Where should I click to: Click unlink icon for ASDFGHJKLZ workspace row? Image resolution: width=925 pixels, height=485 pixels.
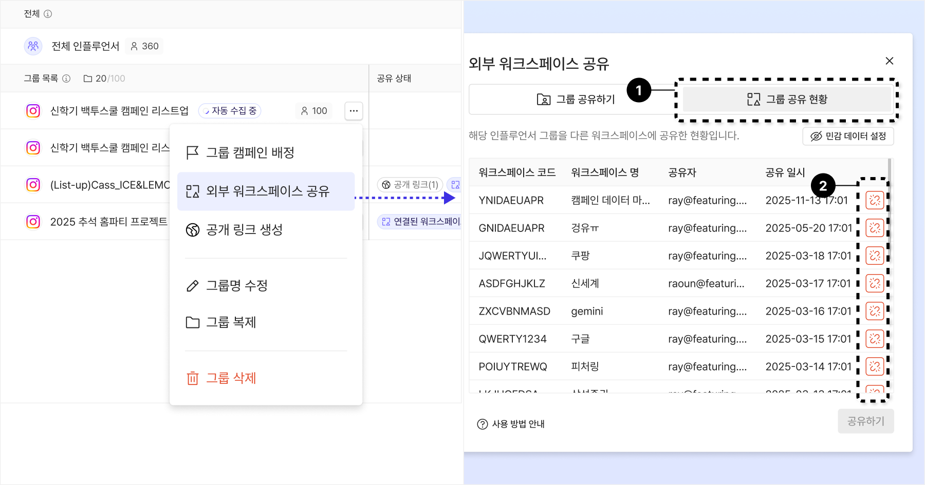click(875, 283)
